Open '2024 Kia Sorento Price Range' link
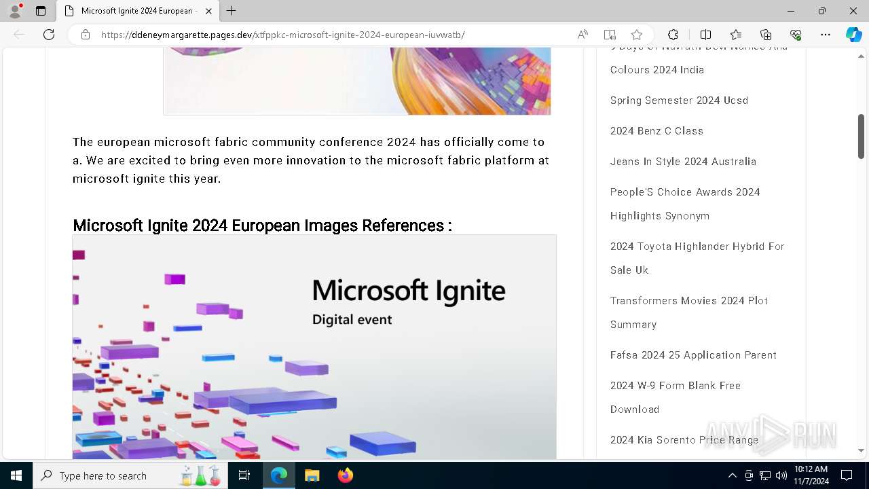 click(684, 440)
